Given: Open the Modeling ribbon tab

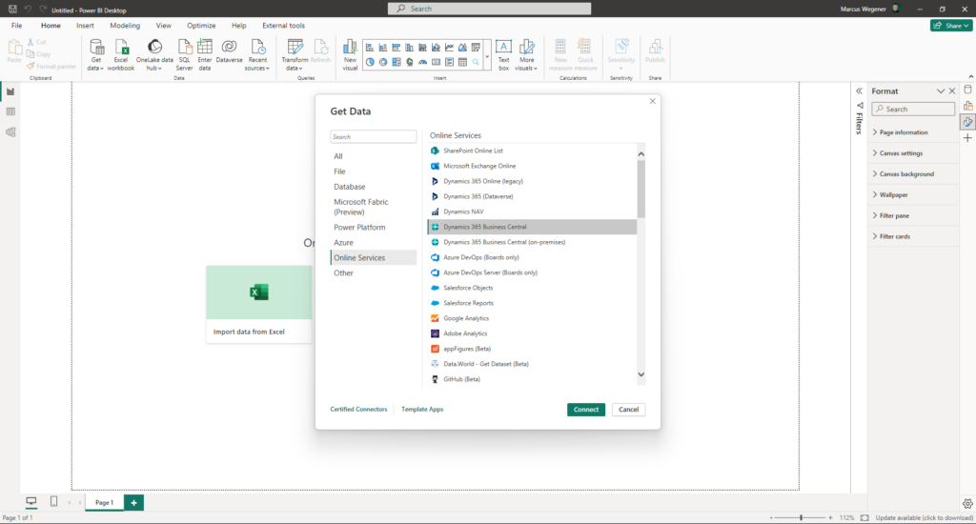Looking at the screenshot, I should point(124,26).
